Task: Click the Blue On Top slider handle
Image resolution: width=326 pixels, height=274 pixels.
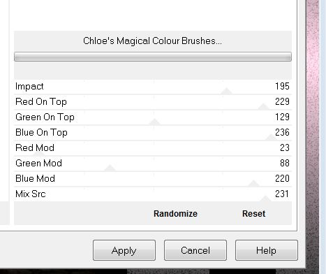Action: click(x=271, y=137)
